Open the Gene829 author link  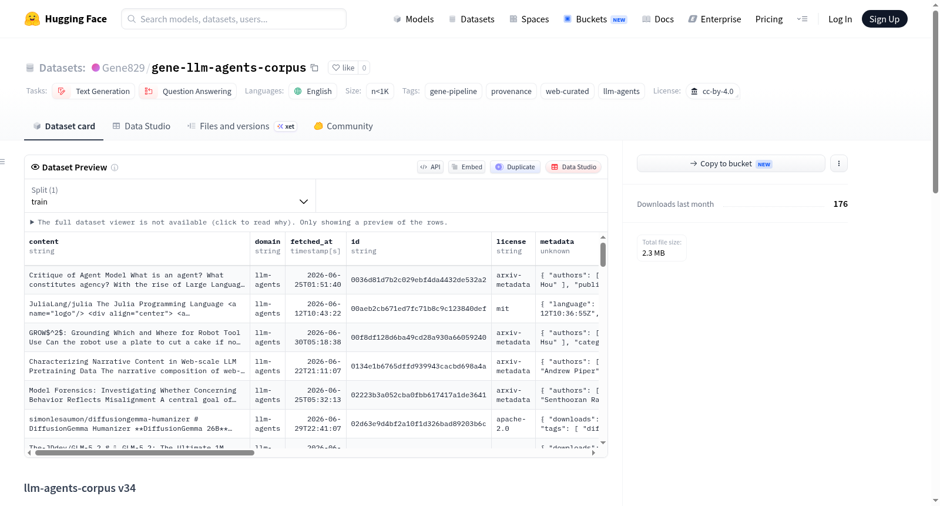click(x=123, y=68)
